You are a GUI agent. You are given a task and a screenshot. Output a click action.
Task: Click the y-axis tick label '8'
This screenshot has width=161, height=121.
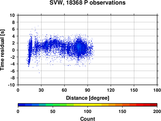point(14,22)
